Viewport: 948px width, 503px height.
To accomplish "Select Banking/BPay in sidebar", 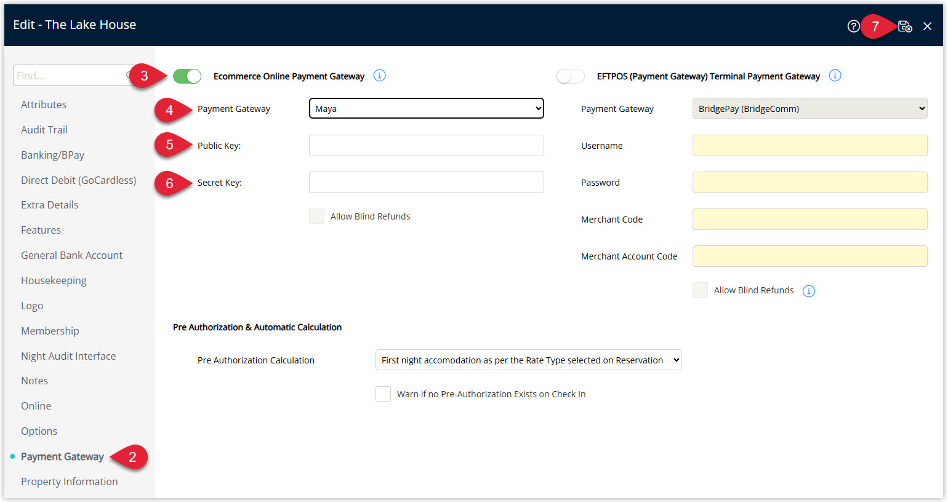I will pyautogui.click(x=52, y=155).
